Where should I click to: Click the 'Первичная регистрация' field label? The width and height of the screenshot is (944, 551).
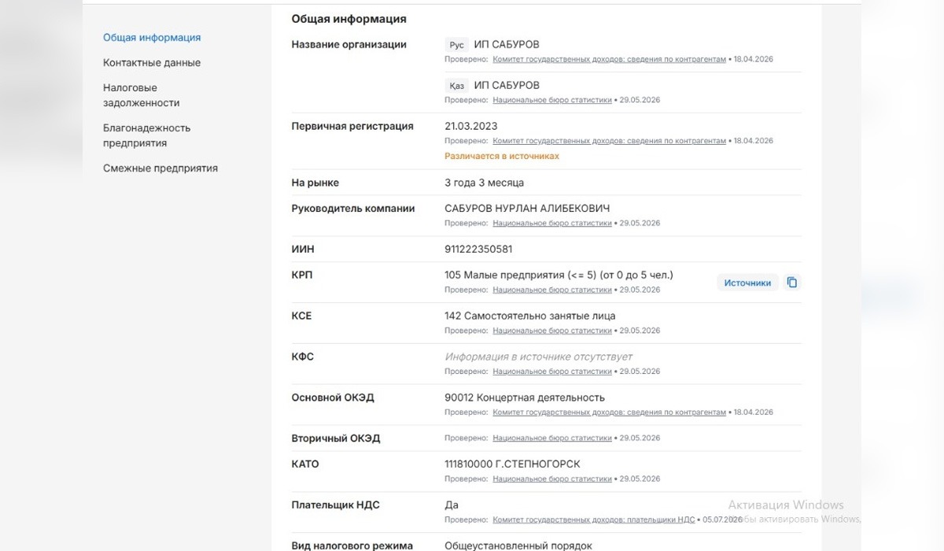(x=352, y=126)
